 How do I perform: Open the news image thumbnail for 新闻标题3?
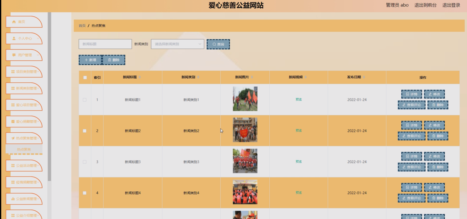pyautogui.click(x=245, y=161)
